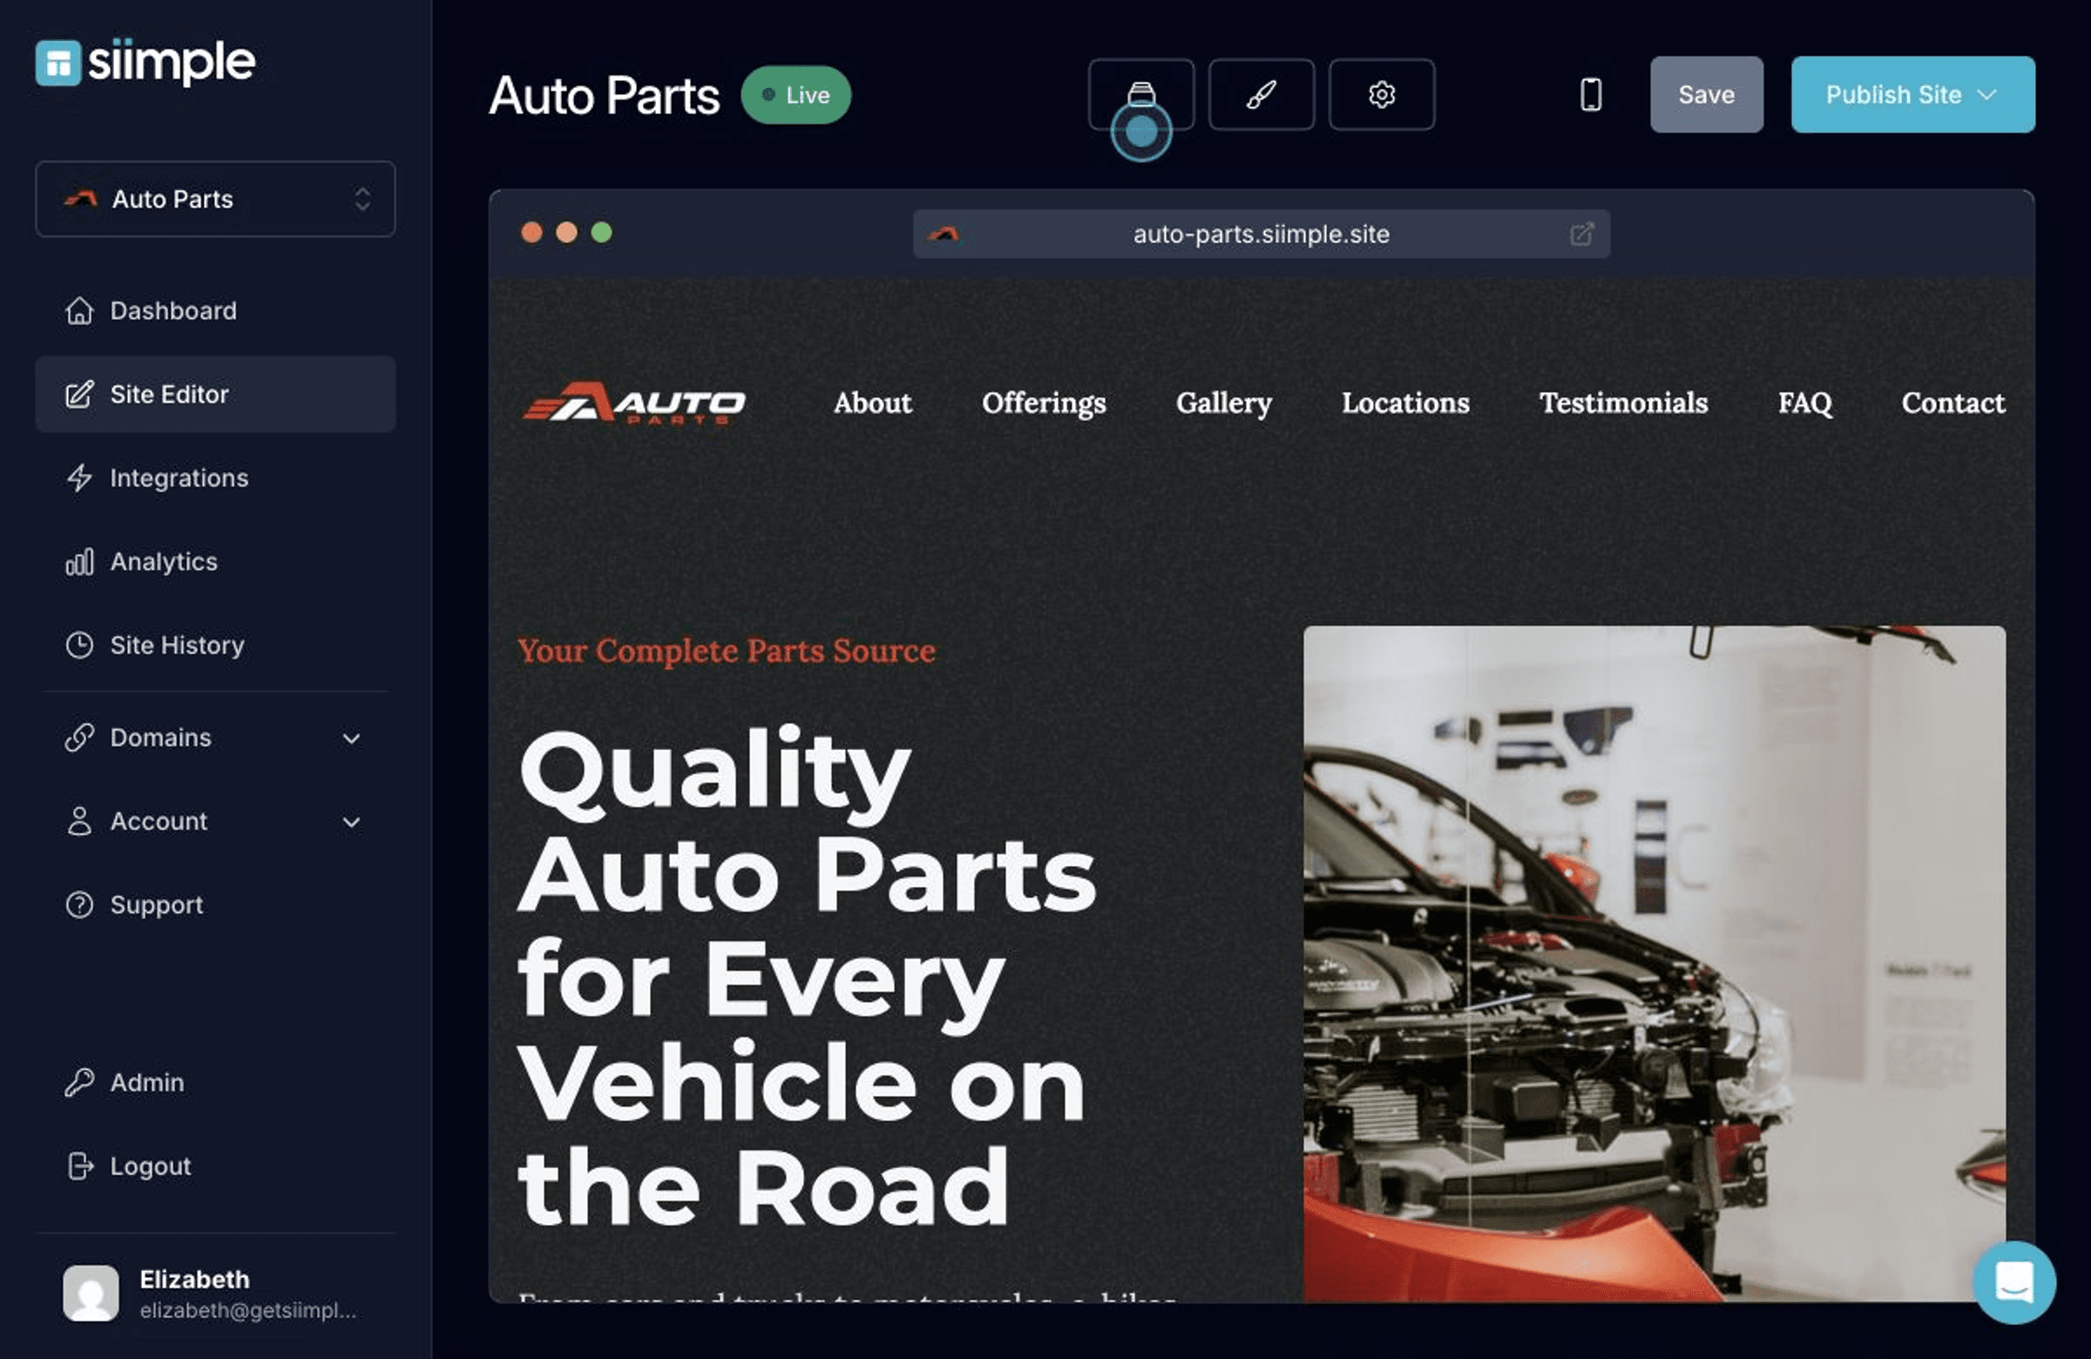Open Admin section
The image size is (2091, 1359).
[215, 1081]
